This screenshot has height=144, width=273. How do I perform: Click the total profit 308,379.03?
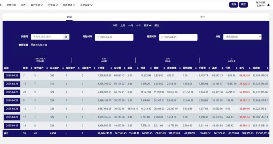pyautogui.click(x=248, y=133)
